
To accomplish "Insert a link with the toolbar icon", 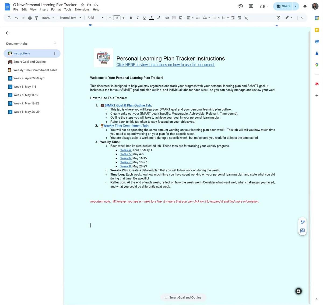I will tap(167, 18).
